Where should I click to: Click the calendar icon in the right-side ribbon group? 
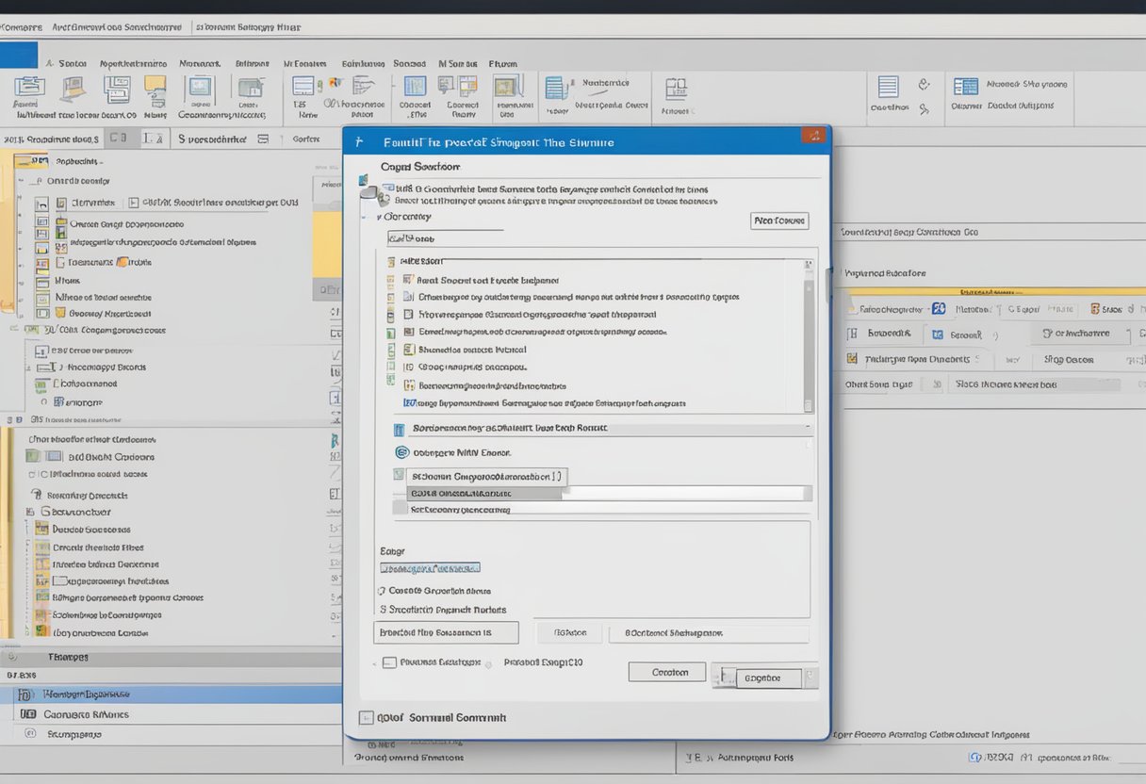click(966, 87)
